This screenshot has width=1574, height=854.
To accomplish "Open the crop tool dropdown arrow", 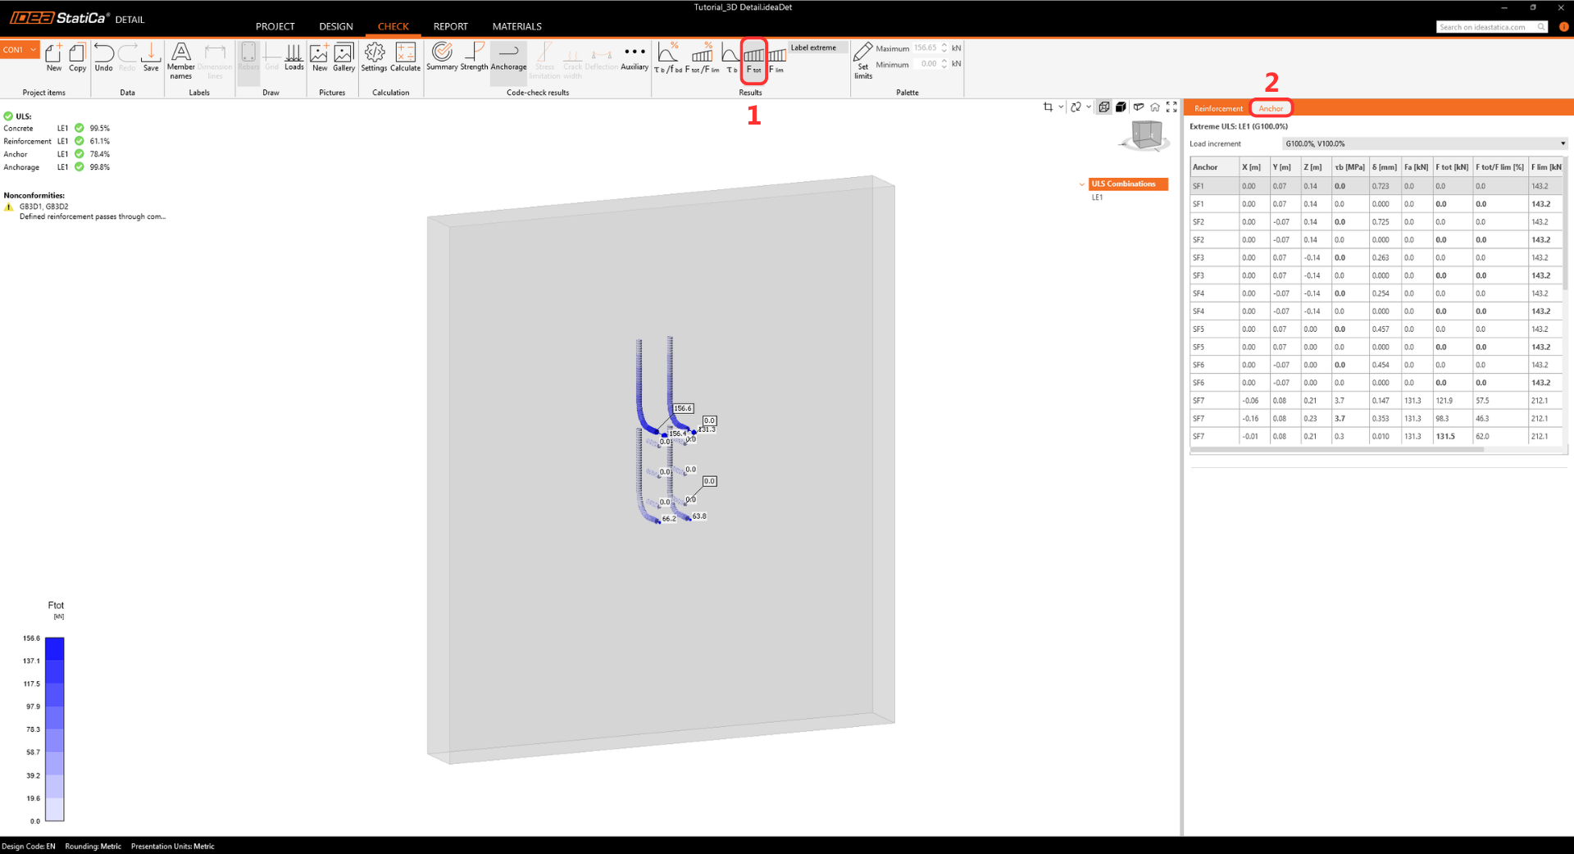I will click(1061, 107).
